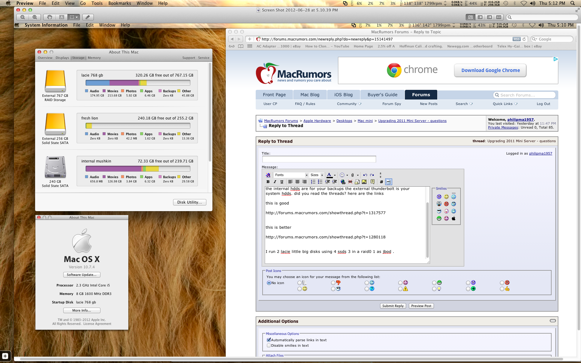Click the undo arrow in message editor
The height and width of the screenshot is (363, 581).
pos(365,175)
